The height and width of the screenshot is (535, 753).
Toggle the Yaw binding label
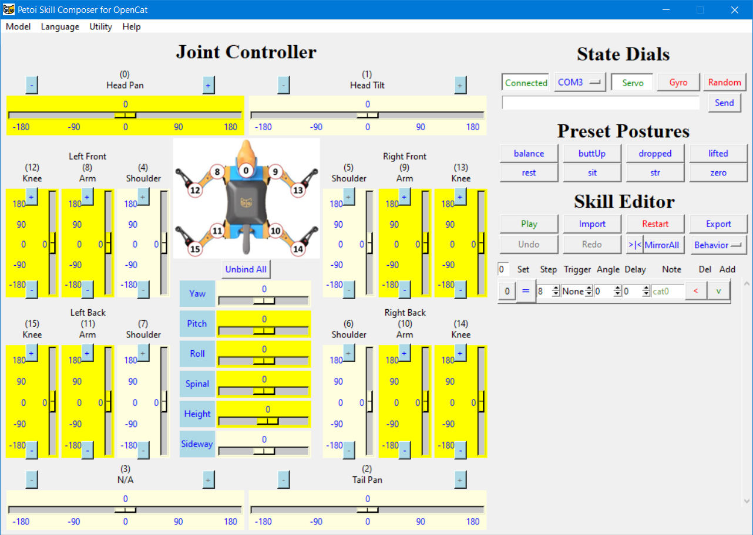click(x=197, y=293)
